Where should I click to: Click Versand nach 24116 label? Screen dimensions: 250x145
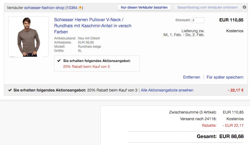pyautogui.click(x=198, y=119)
